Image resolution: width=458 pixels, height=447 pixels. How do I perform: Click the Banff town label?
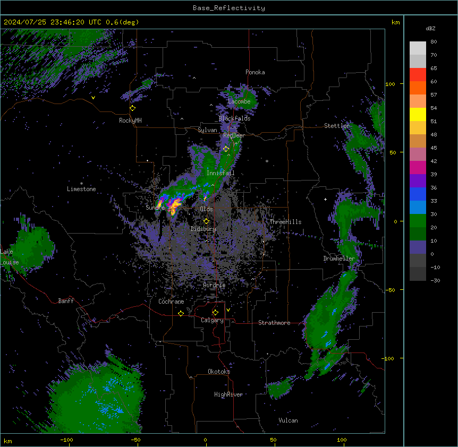point(66,301)
